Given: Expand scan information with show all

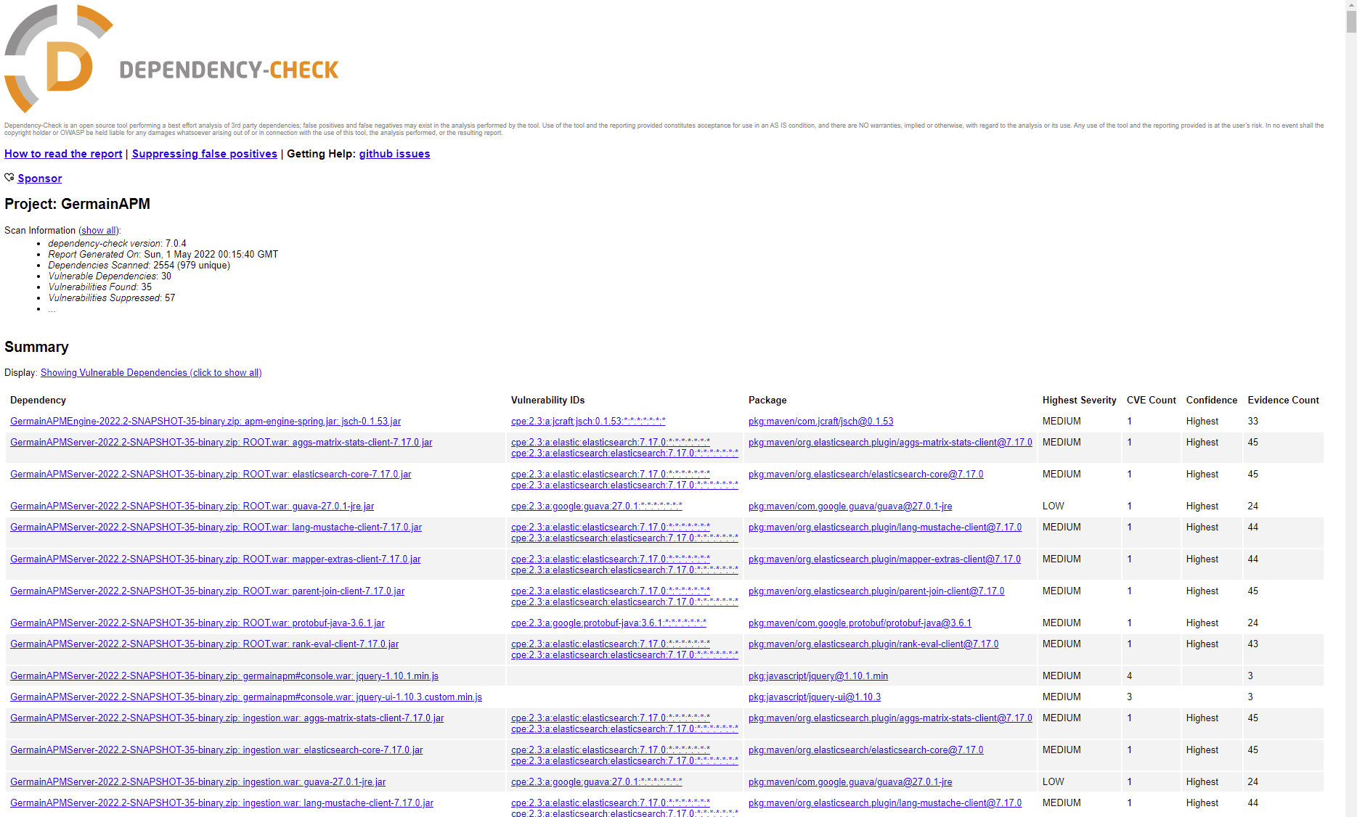Looking at the screenshot, I should [x=99, y=231].
